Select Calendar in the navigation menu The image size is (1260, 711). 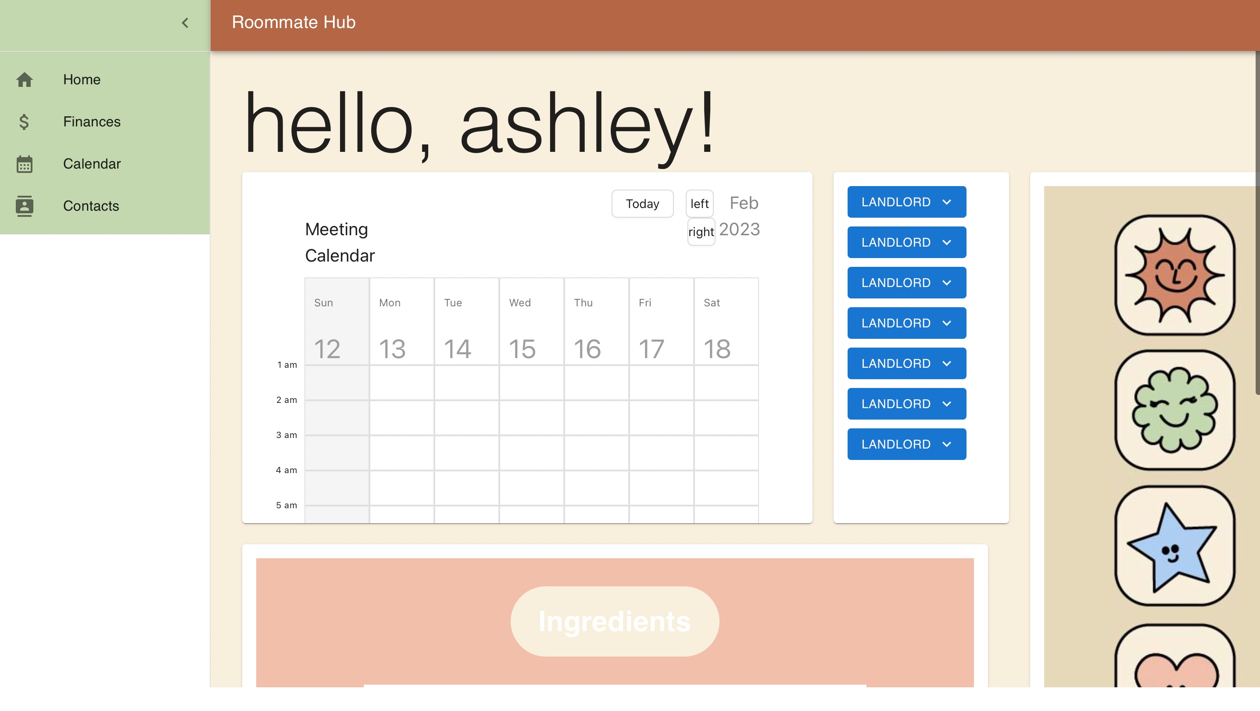(92, 165)
